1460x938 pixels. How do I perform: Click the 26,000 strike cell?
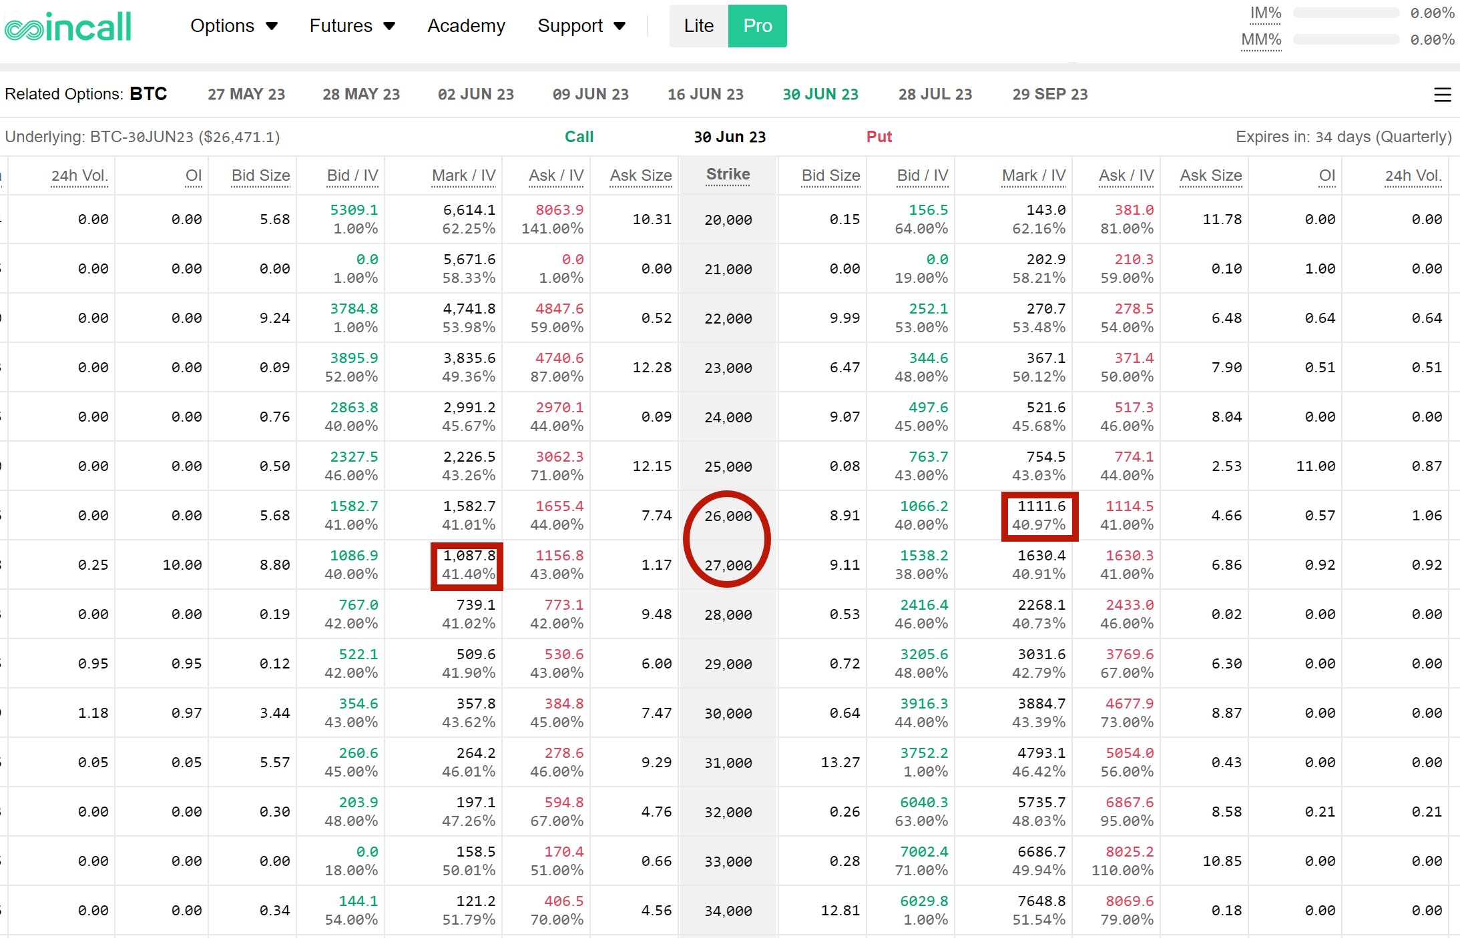tap(728, 516)
